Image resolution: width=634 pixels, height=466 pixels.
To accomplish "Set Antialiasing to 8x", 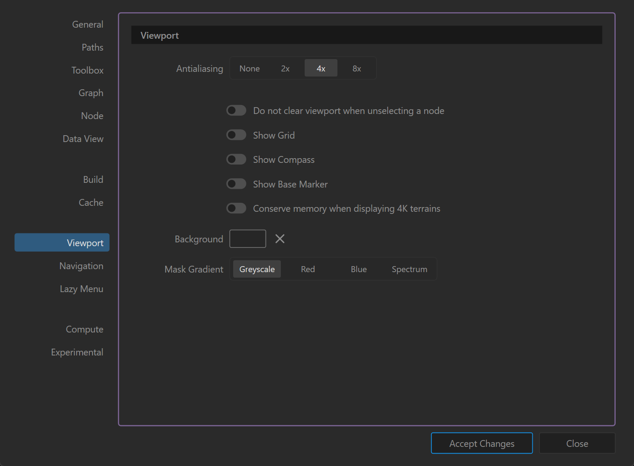I will click(357, 68).
